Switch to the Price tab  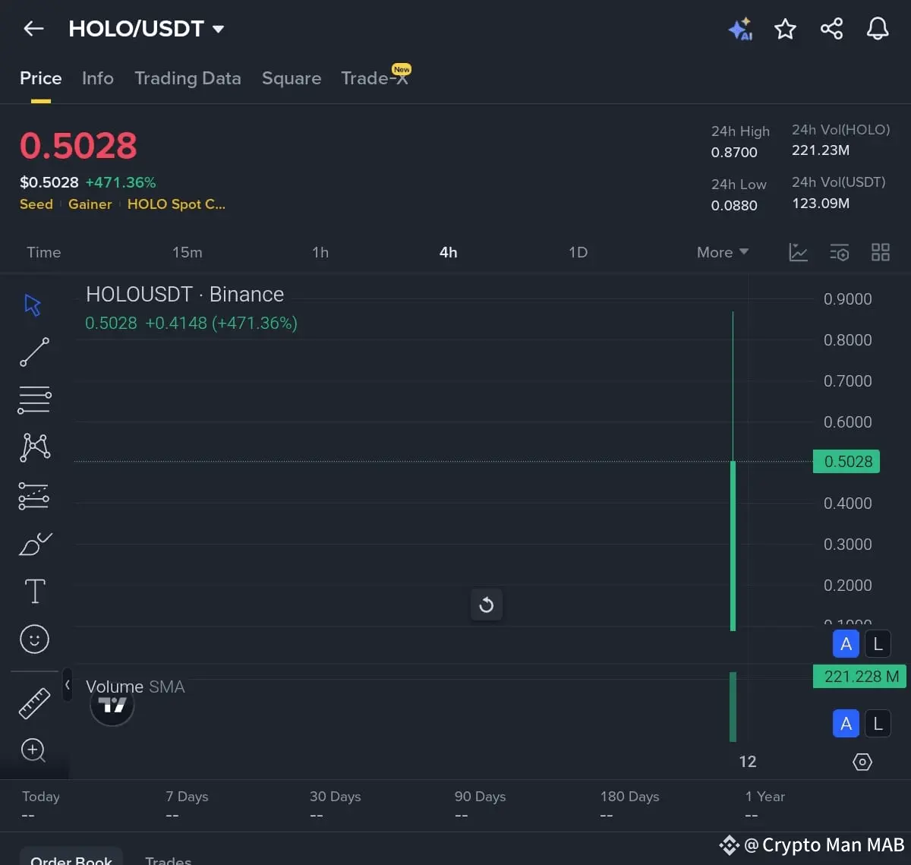tap(41, 78)
